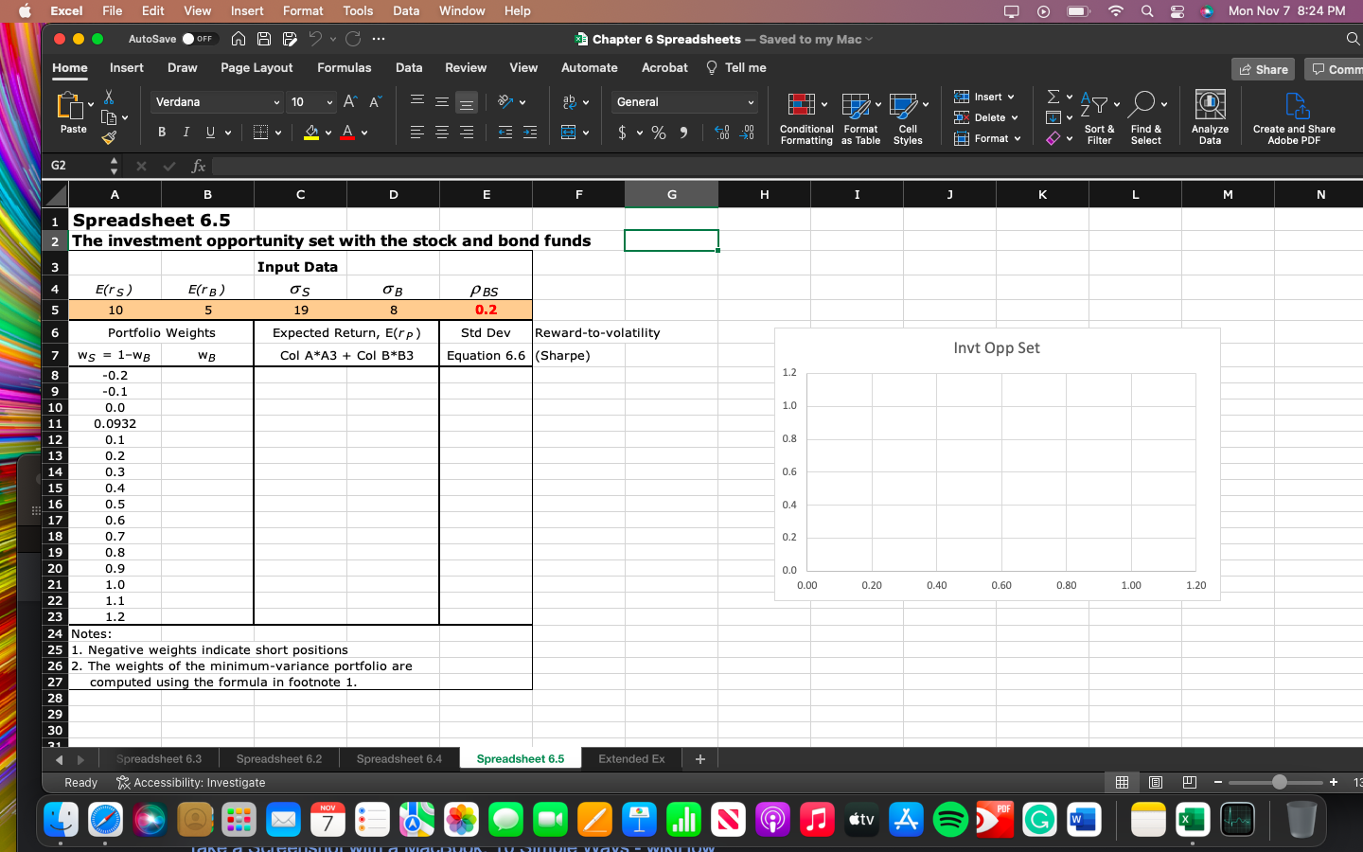Click the Share button
This screenshot has height=852, width=1363.
click(x=1263, y=67)
